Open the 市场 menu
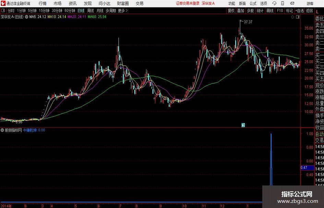 coord(58,3)
